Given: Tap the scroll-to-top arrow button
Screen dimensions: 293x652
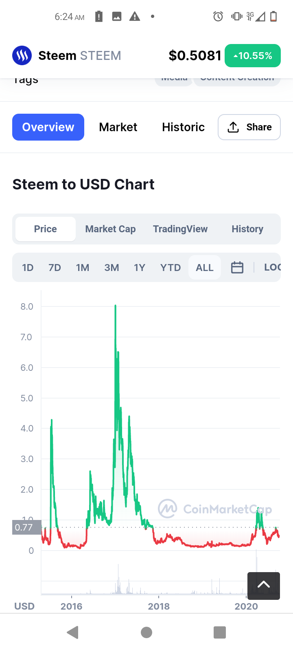Looking at the screenshot, I should [x=263, y=586].
